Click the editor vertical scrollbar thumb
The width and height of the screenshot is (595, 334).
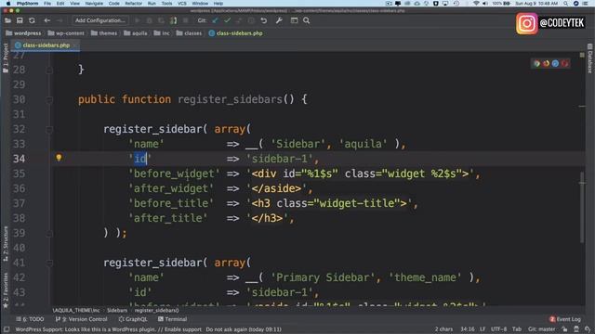[x=582, y=208]
